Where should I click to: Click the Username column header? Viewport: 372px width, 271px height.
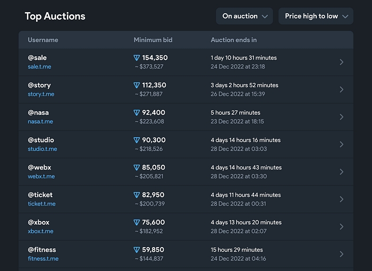click(x=43, y=40)
